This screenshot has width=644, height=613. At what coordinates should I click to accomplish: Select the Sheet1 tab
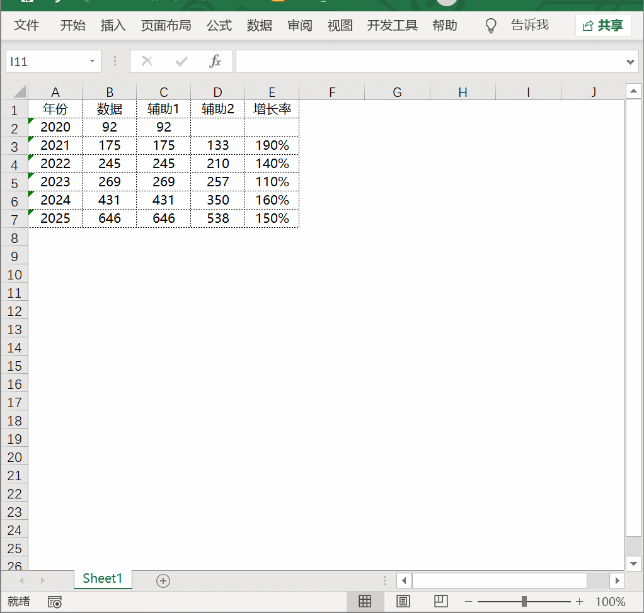(x=103, y=578)
